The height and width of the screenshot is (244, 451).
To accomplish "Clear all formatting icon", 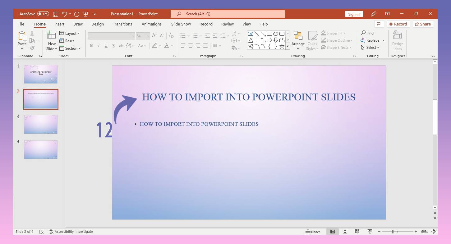I will coord(171,36).
